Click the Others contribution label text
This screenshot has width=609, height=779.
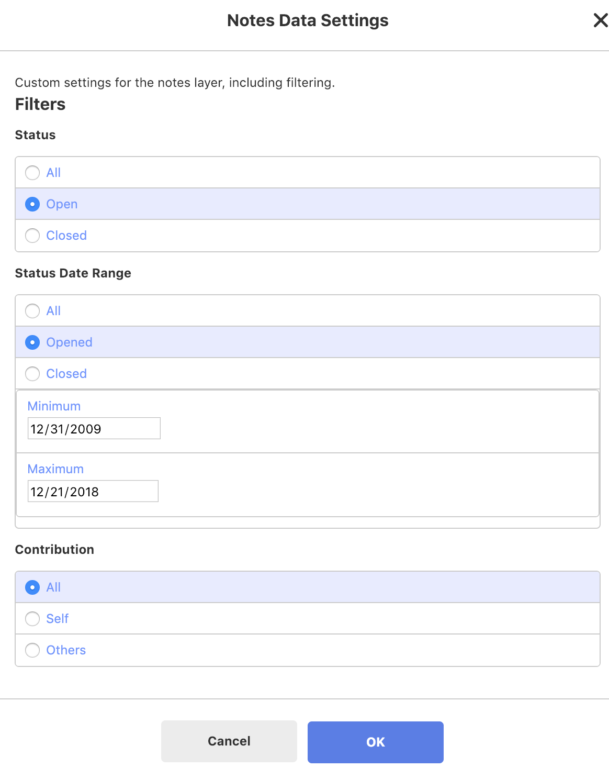(66, 650)
